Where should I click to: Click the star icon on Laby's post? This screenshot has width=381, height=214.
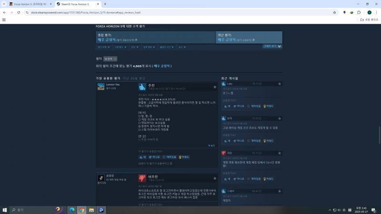point(280,84)
